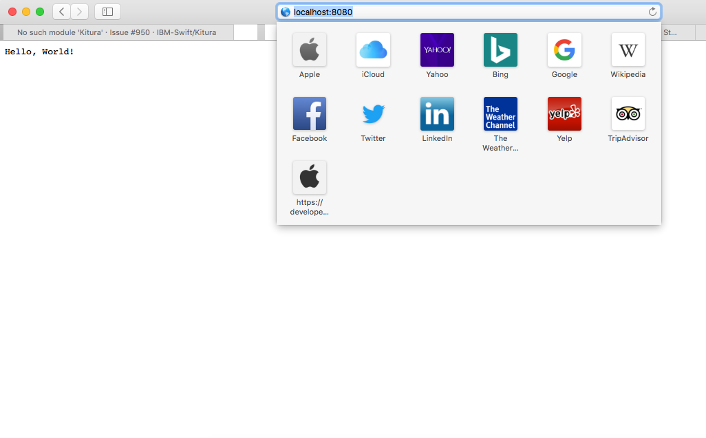Open the LinkedIn favorite
706x438 pixels.
click(x=437, y=113)
